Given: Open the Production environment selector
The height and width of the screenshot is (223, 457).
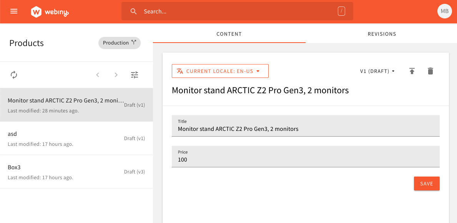Looking at the screenshot, I should tap(119, 43).
